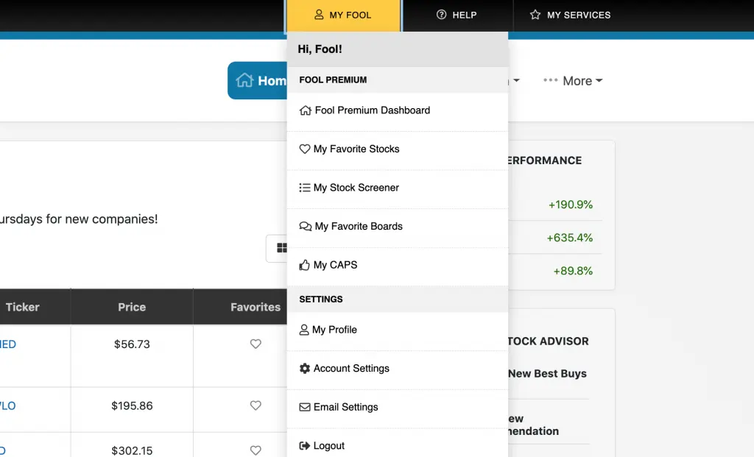Click the list icon beside My Stock Screener

click(304, 188)
